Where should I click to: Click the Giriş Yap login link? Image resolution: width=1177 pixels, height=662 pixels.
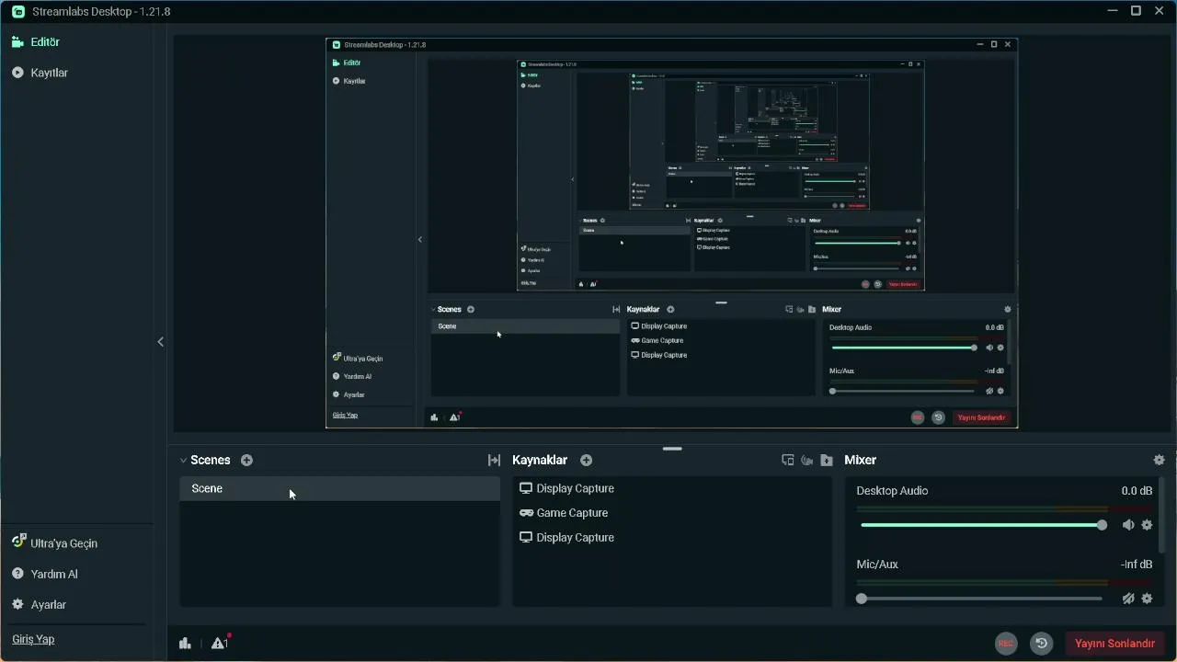[33, 639]
